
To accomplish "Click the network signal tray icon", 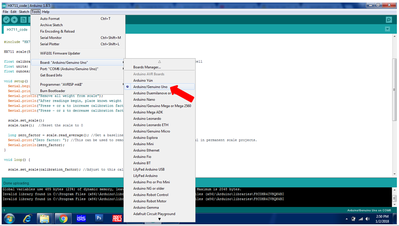I will pyautogui.click(x=361, y=219).
